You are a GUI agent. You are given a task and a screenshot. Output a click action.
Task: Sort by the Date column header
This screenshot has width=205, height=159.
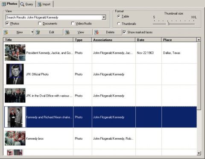[149, 40]
